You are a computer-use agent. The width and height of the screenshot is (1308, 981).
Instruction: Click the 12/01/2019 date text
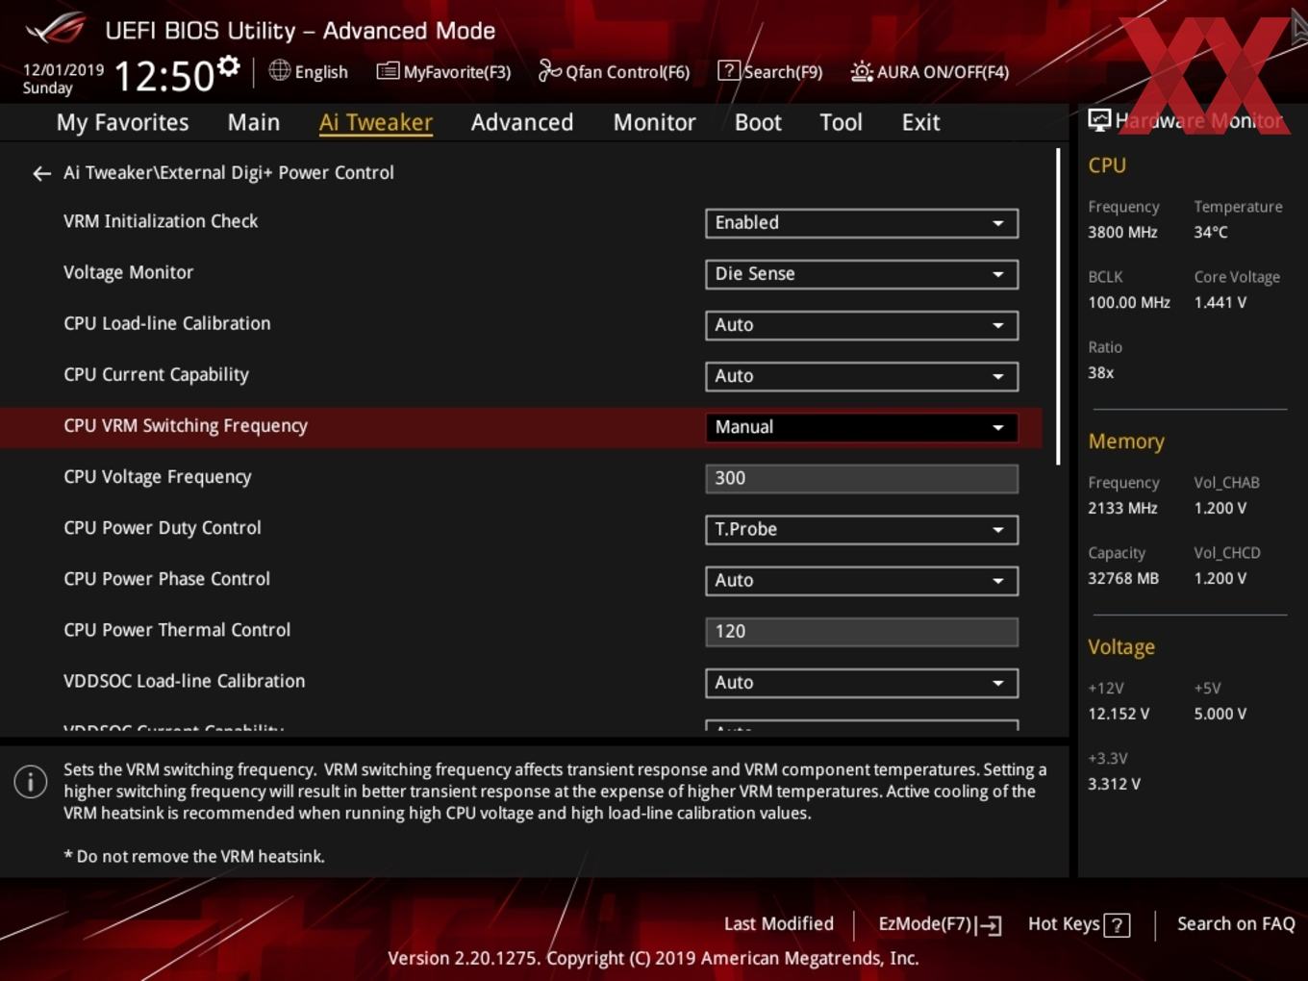[63, 69]
